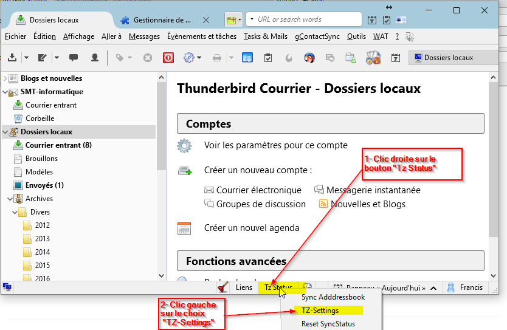Switch to the Dossiers locaux tab

click(61, 20)
